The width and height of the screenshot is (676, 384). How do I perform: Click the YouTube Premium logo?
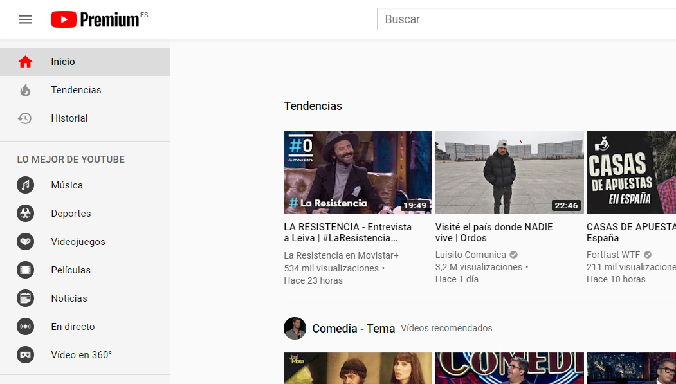[x=96, y=19]
